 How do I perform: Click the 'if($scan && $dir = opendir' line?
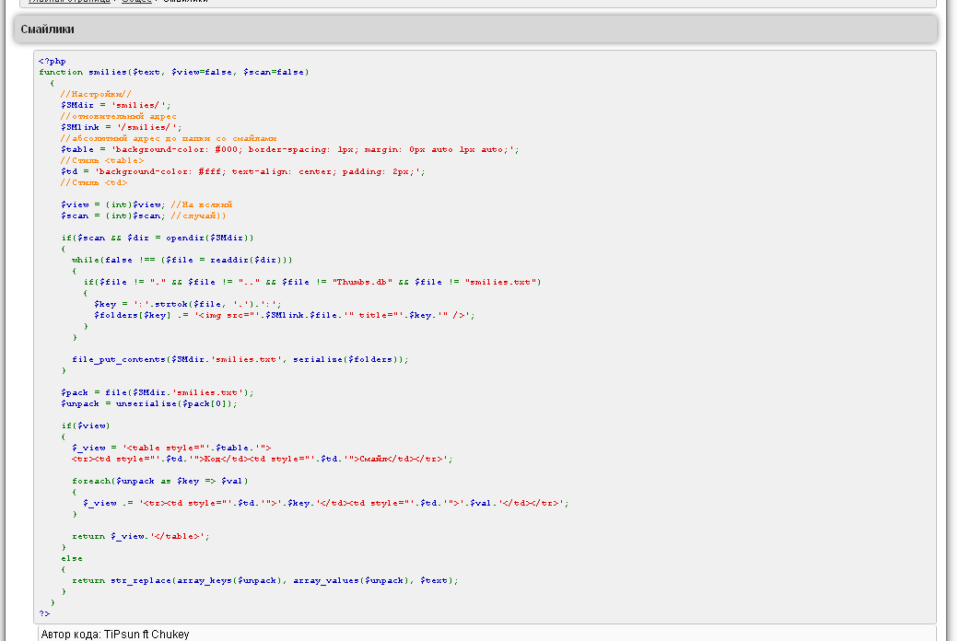[157, 238]
